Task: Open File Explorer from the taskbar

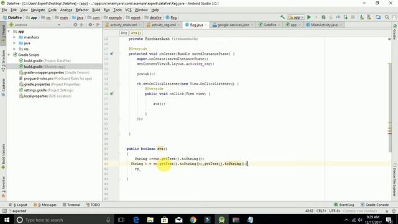Action: [x=150, y=220]
